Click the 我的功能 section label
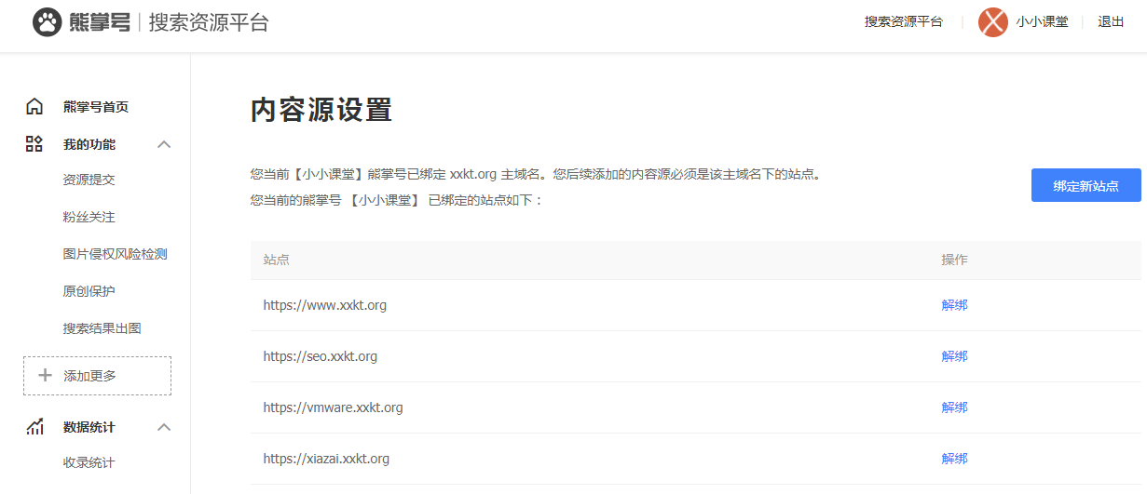1147x494 pixels. [x=89, y=144]
